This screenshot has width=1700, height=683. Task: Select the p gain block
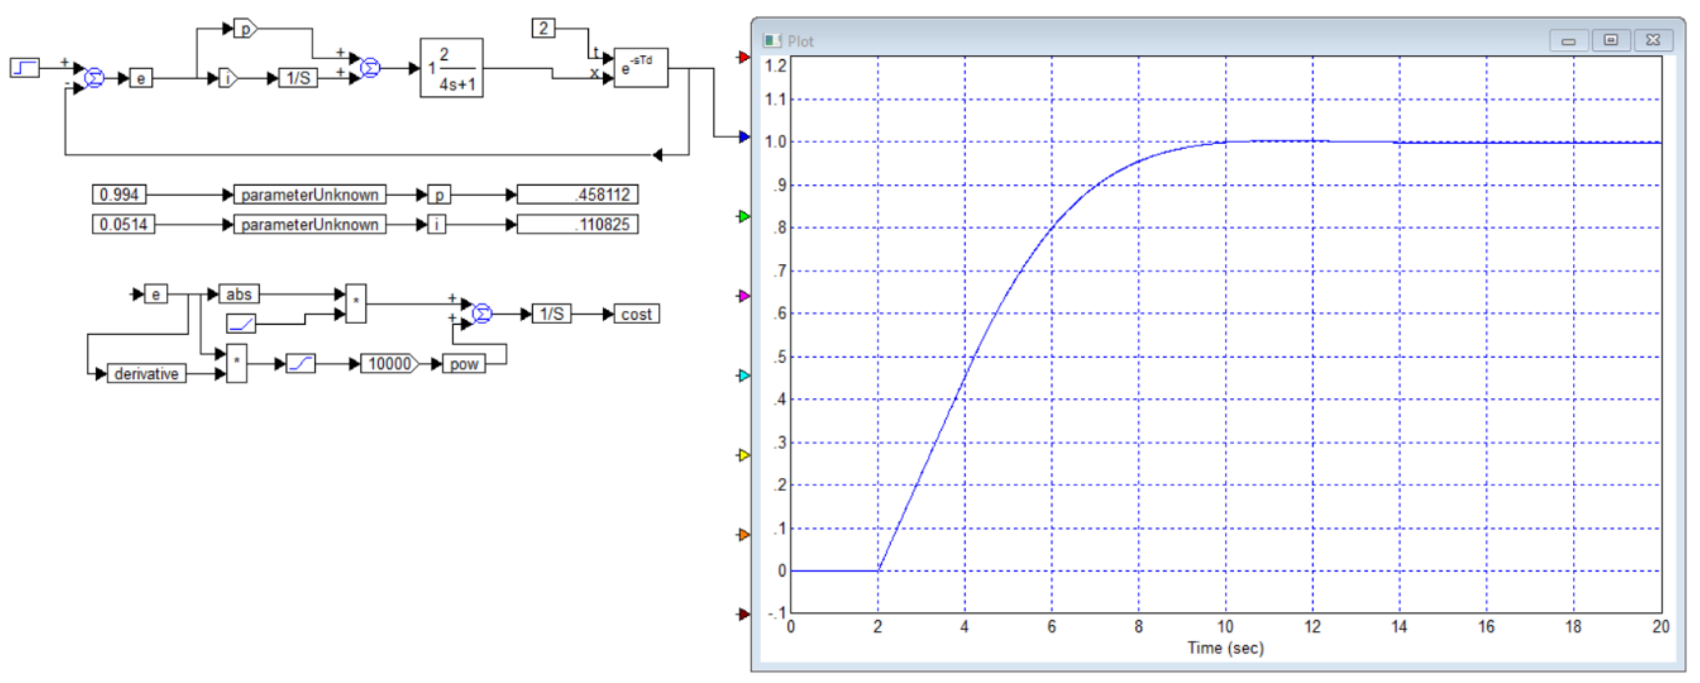tap(245, 28)
